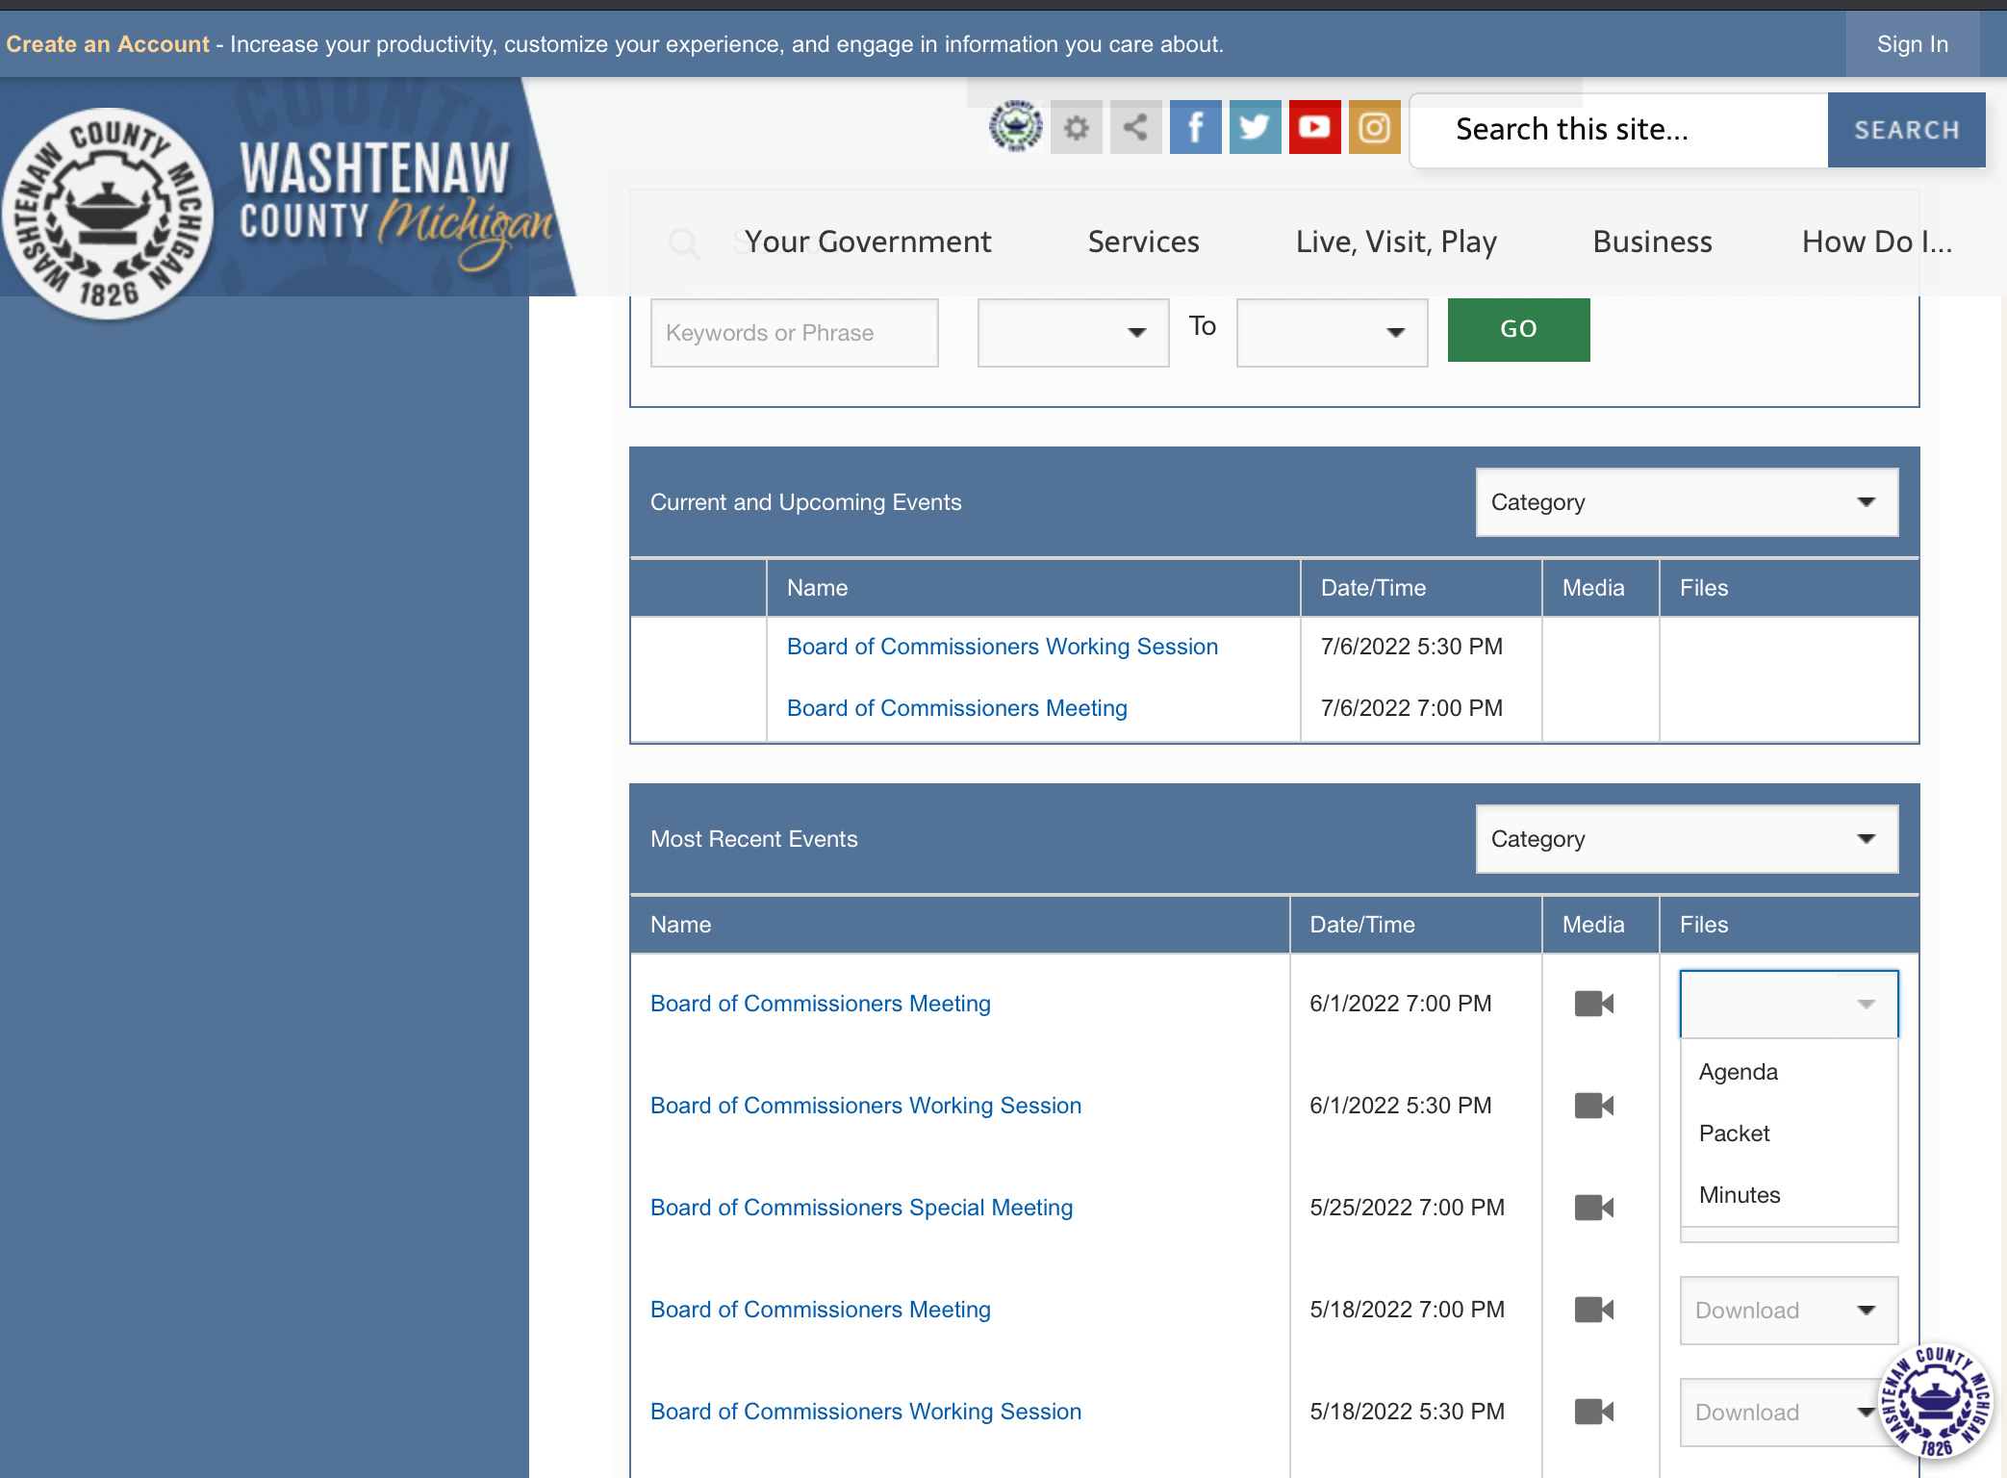Open the YouTube social icon

pos(1314,127)
